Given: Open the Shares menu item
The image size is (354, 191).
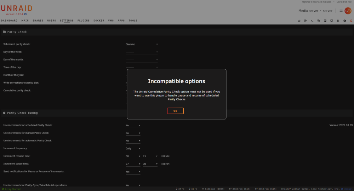Looking at the screenshot, I should [x=38, y=21].
